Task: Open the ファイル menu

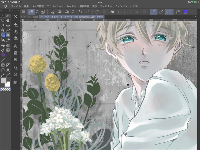Action: (16, 6)
